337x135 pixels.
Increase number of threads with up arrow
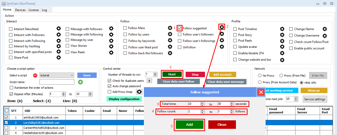(x=155, y=73)
